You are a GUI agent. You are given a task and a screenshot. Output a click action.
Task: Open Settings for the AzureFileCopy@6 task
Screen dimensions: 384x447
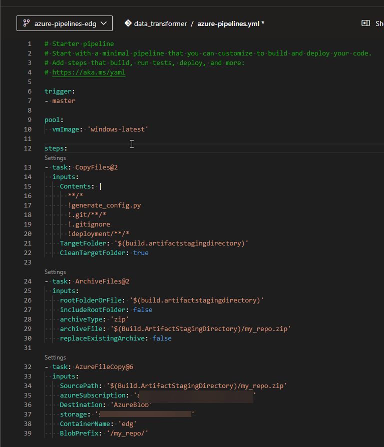pos(55,357)
